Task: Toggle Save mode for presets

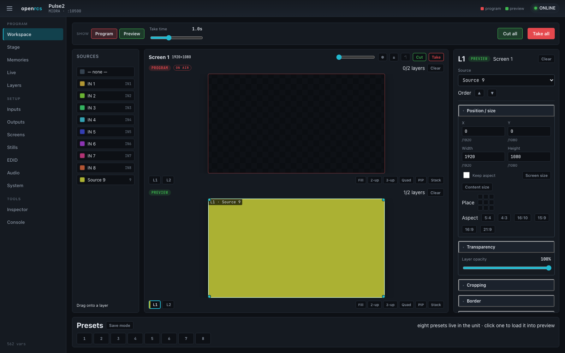Action: click(120, 325)
